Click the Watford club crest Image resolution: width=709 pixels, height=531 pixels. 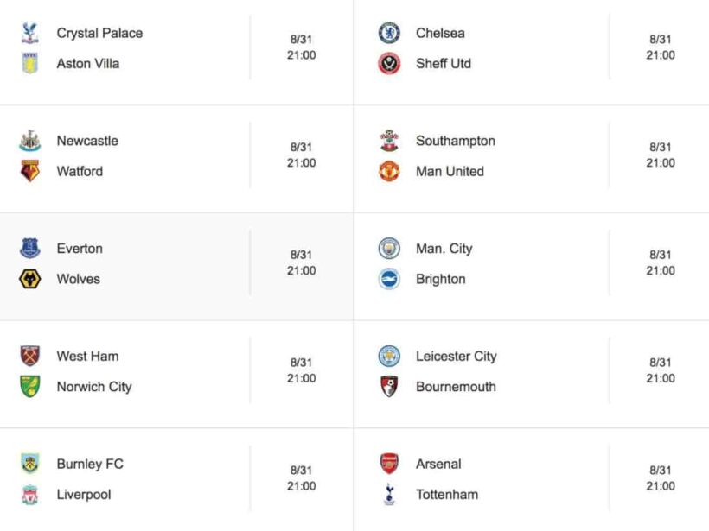(30, 171)
